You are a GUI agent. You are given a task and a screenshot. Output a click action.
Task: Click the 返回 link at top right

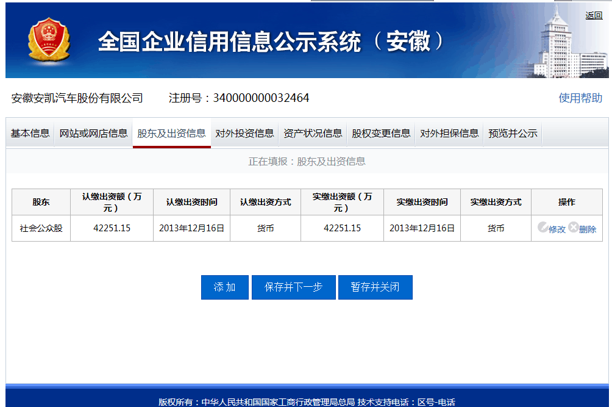pos(594,16)
